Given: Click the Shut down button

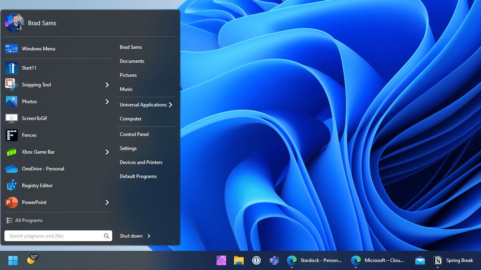Looking at the screenshot, I should click(131, 236).
